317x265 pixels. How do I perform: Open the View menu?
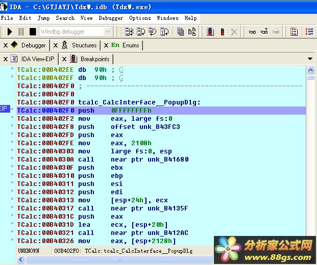point(87,18)
